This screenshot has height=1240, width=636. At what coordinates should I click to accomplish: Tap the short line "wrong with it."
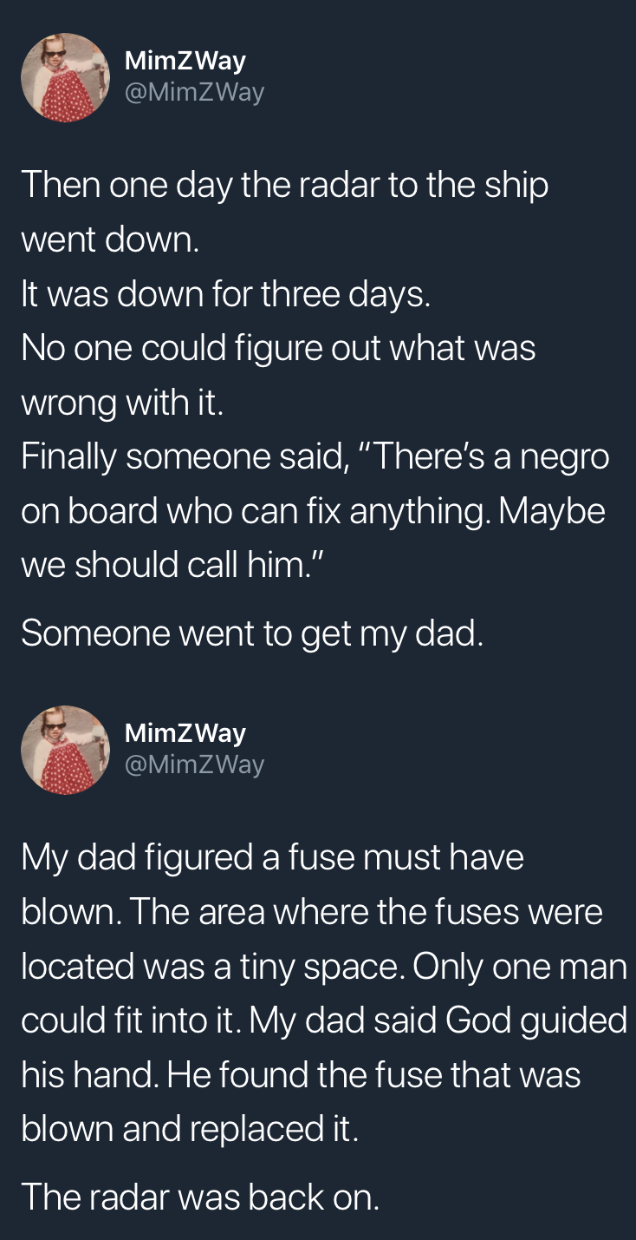click(122, 403)
